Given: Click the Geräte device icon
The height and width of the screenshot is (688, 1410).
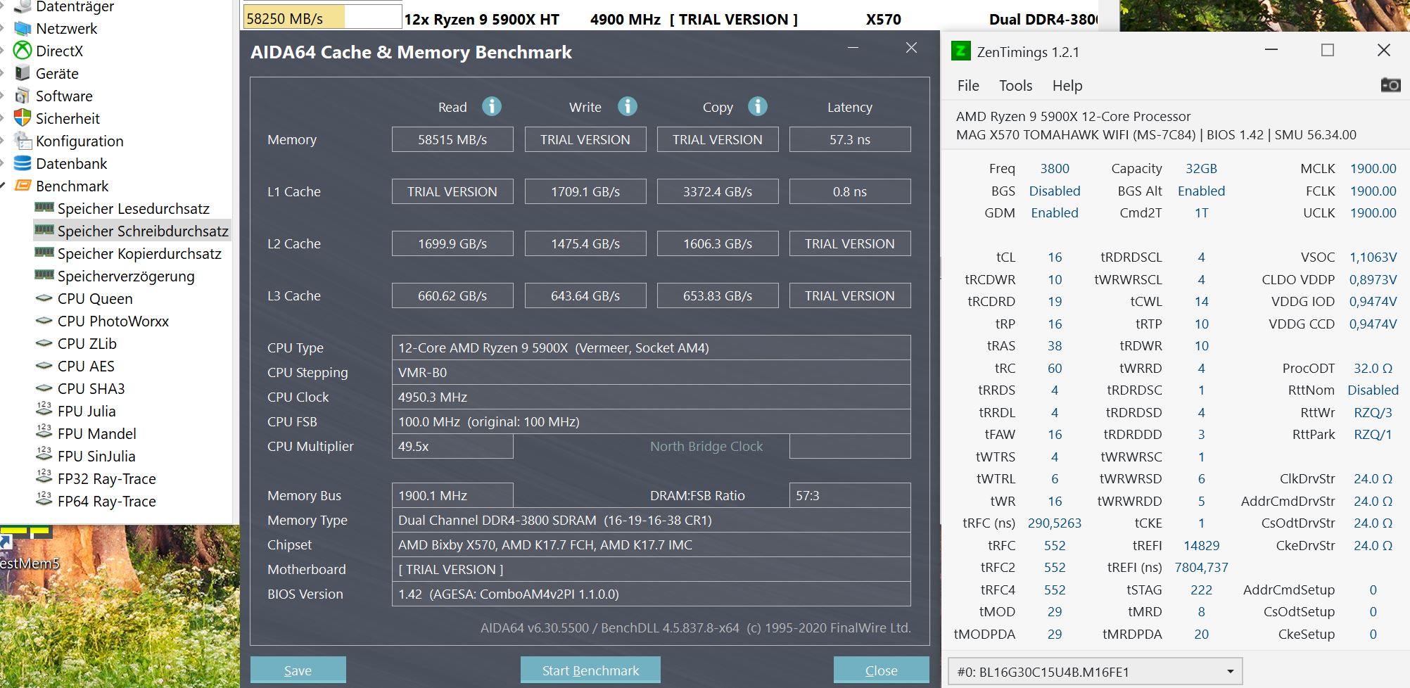Looking at the screenshot, I should [x=23, y=73].
